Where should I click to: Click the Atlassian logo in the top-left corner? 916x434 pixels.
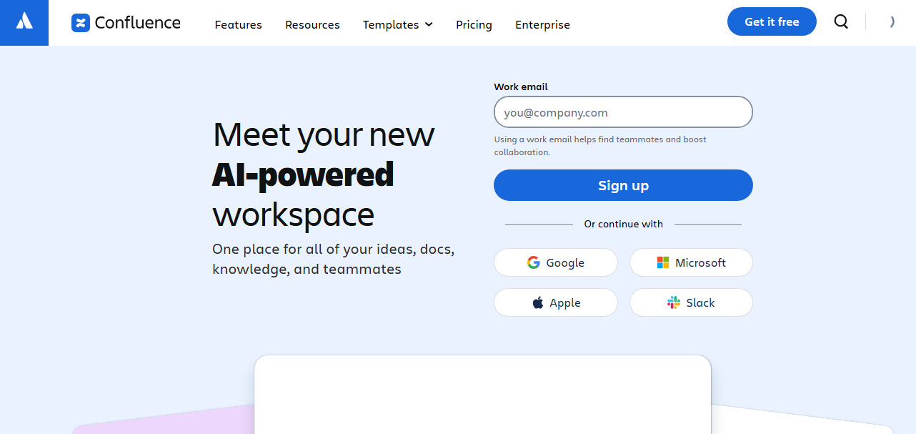[x=24, y=21]
